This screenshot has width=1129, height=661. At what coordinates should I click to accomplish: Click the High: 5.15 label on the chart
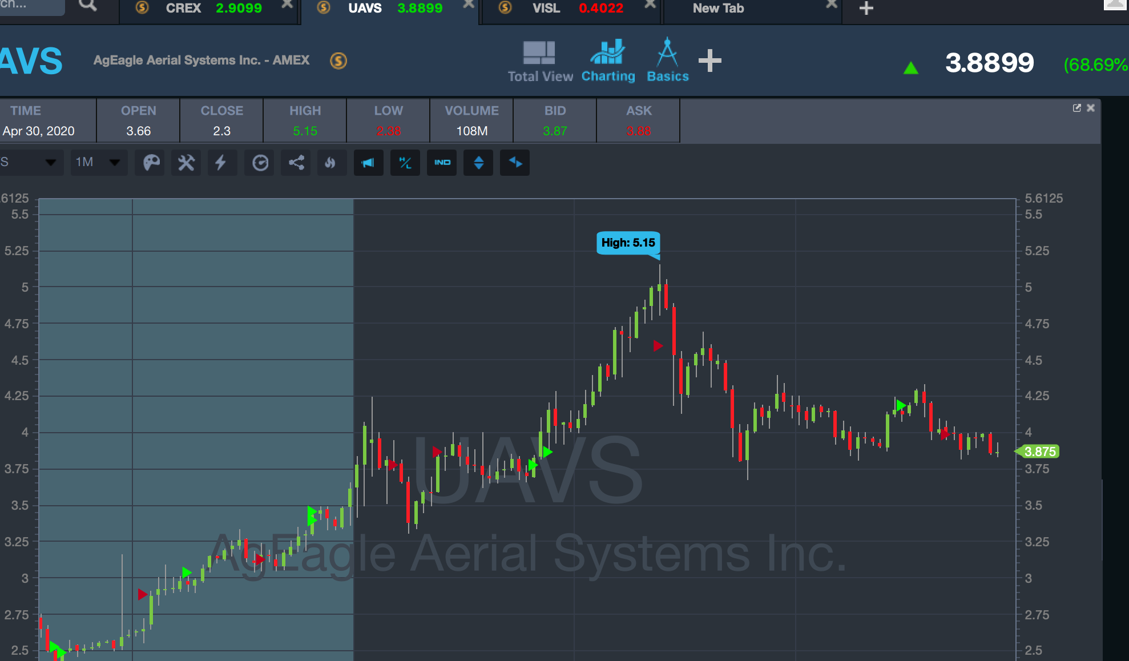[x=628, y=243]
